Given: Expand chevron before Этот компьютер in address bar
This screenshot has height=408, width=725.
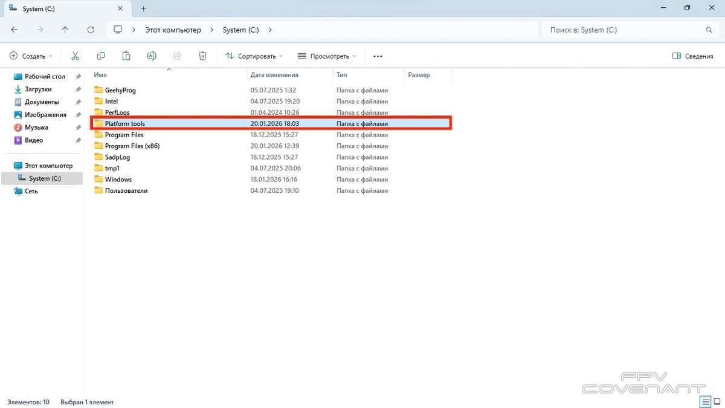Looking at the screenshot, I should coord(134,30).
